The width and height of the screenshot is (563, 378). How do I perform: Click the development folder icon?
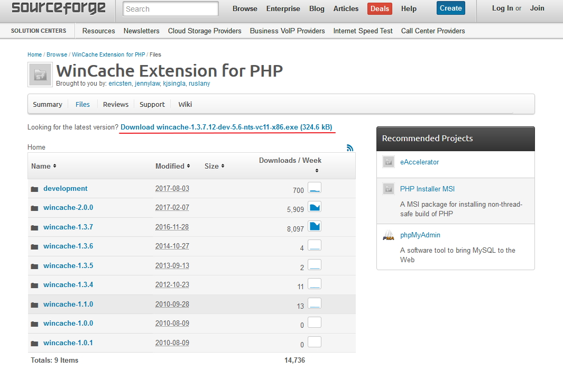(x=34, y=189)
